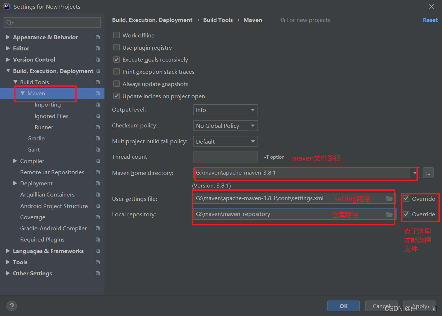Open Remote Jar Repositories page

(x=52, y=172)
